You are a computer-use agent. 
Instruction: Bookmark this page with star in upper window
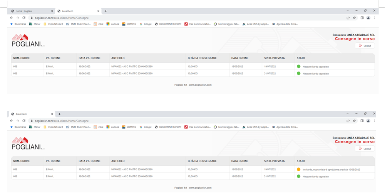pos(354,18)
